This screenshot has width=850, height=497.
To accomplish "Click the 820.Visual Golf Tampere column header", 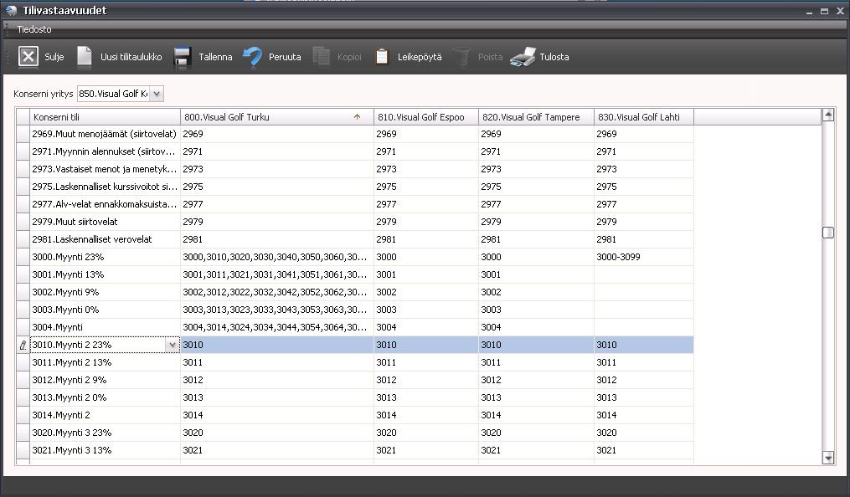I will point(536,117).
